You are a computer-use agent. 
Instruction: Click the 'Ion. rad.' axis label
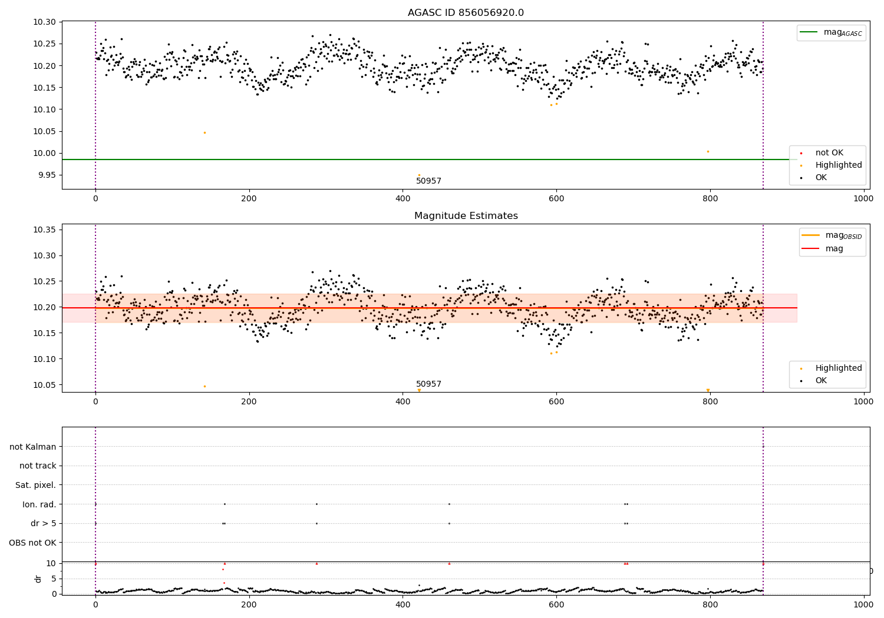pos(39,504)
